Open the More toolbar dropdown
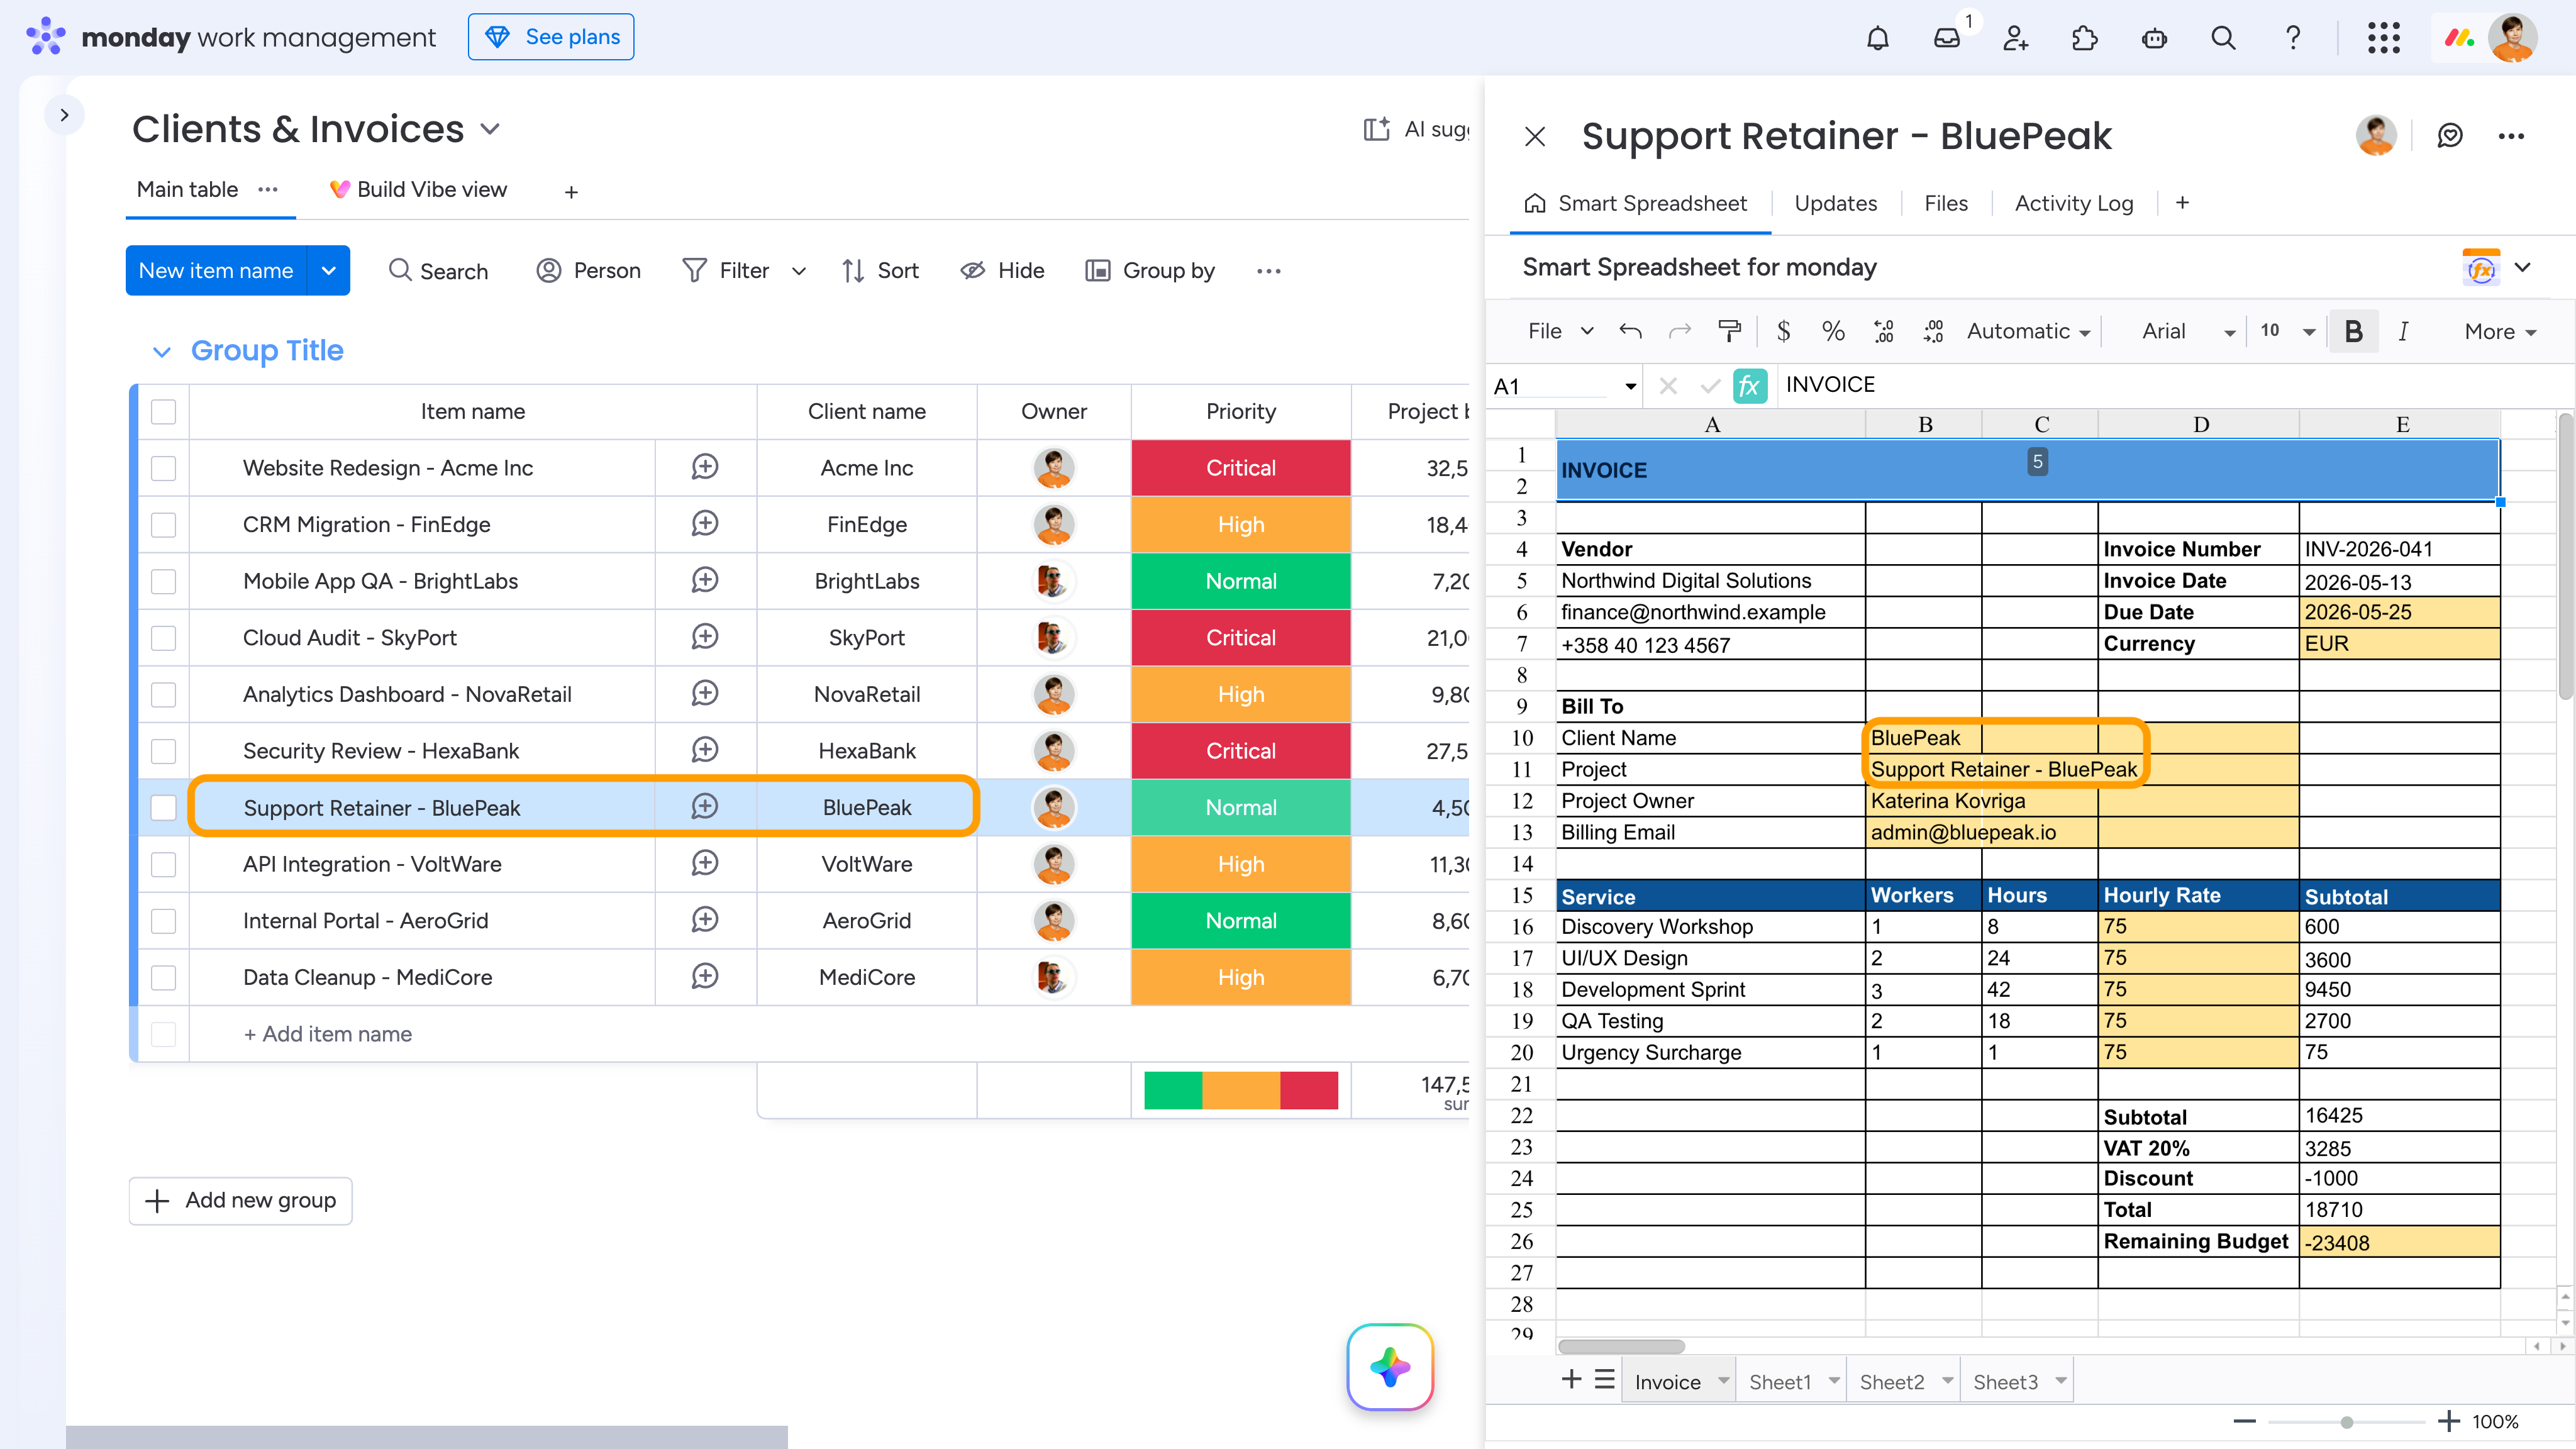2576x1449 pixels. click(2500, 331)
